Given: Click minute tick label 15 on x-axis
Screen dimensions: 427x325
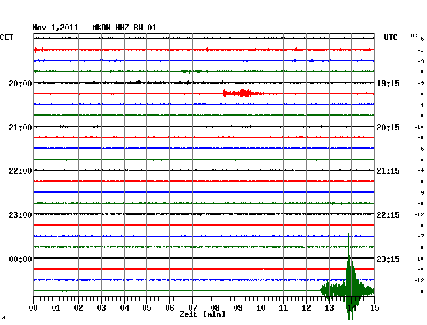Looking at the screenshot, I should coord(374,307).
